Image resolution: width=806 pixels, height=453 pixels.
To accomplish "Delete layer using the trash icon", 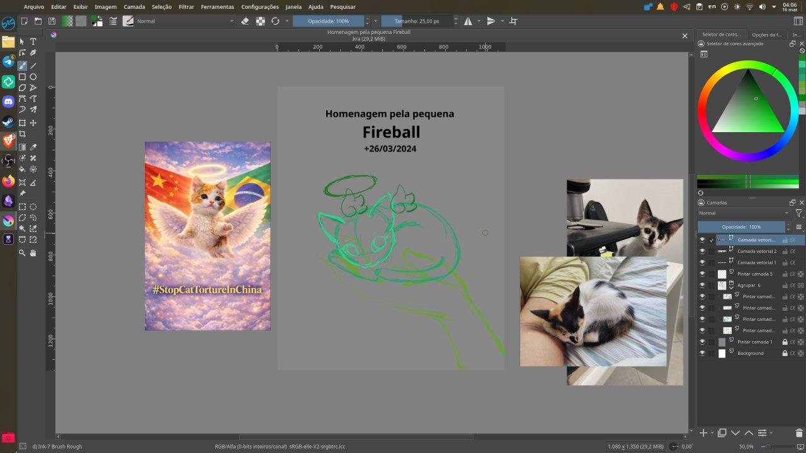I will (799, 433).
